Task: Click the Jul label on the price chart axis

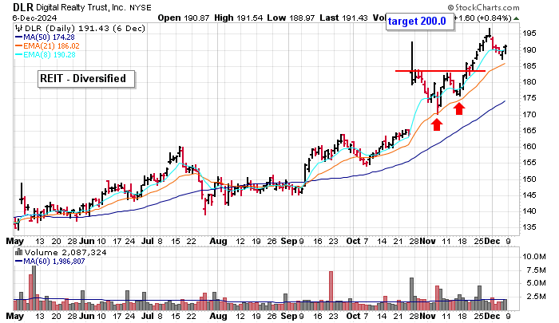Action: [147, 241]
